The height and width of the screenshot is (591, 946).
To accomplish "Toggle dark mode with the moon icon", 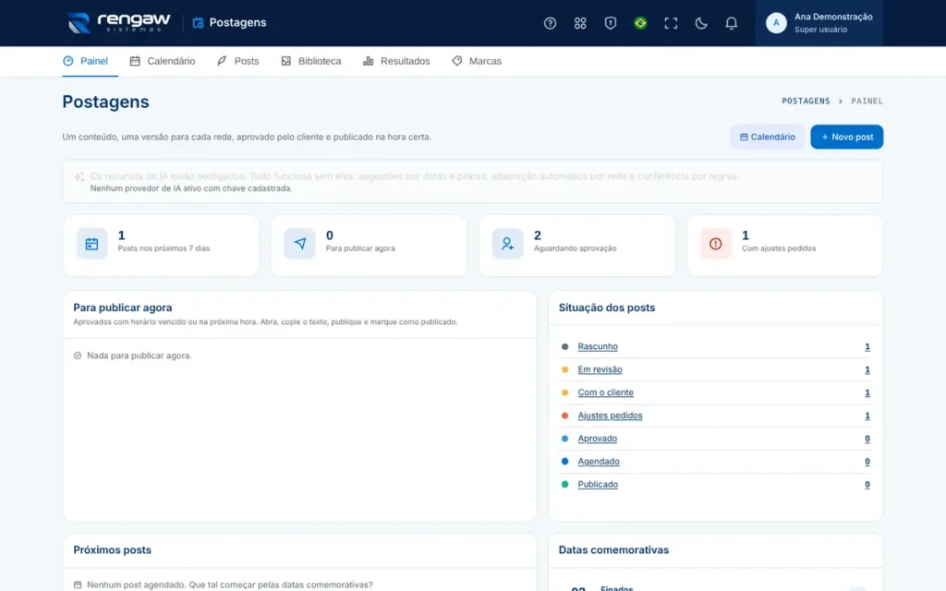I will [x=700, y=23].
